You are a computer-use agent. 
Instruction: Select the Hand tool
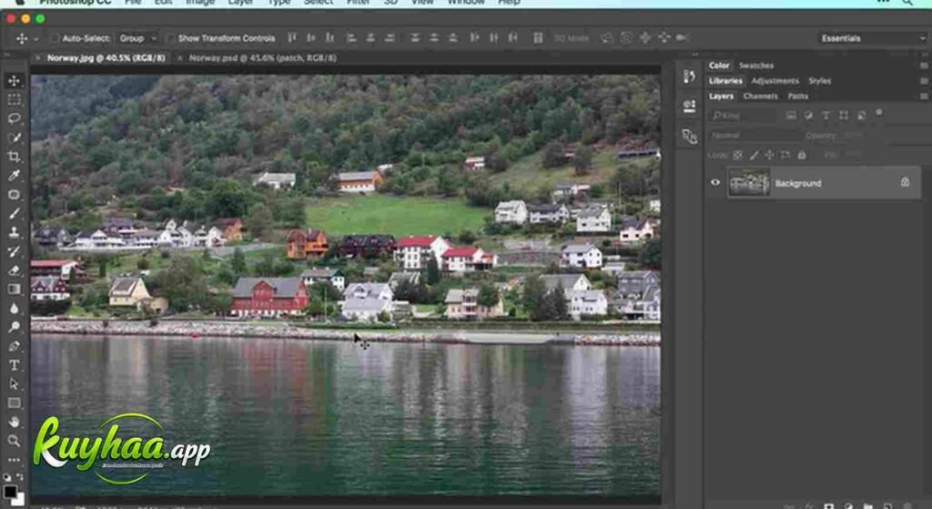[15, 422]
